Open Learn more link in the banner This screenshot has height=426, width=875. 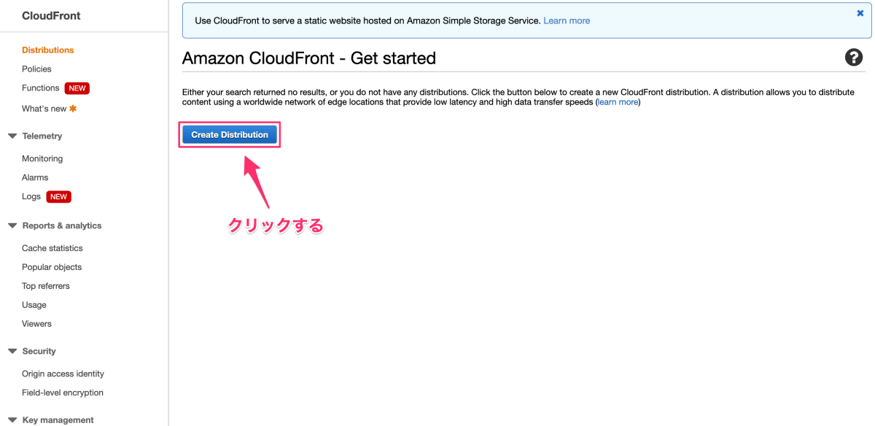[x=567, y=20]
